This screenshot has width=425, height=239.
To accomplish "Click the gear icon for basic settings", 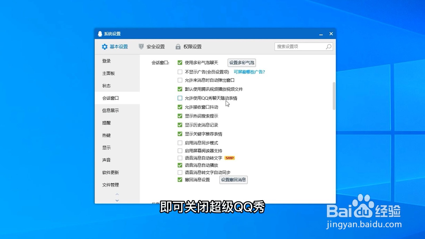I will [x=105, y=47].
